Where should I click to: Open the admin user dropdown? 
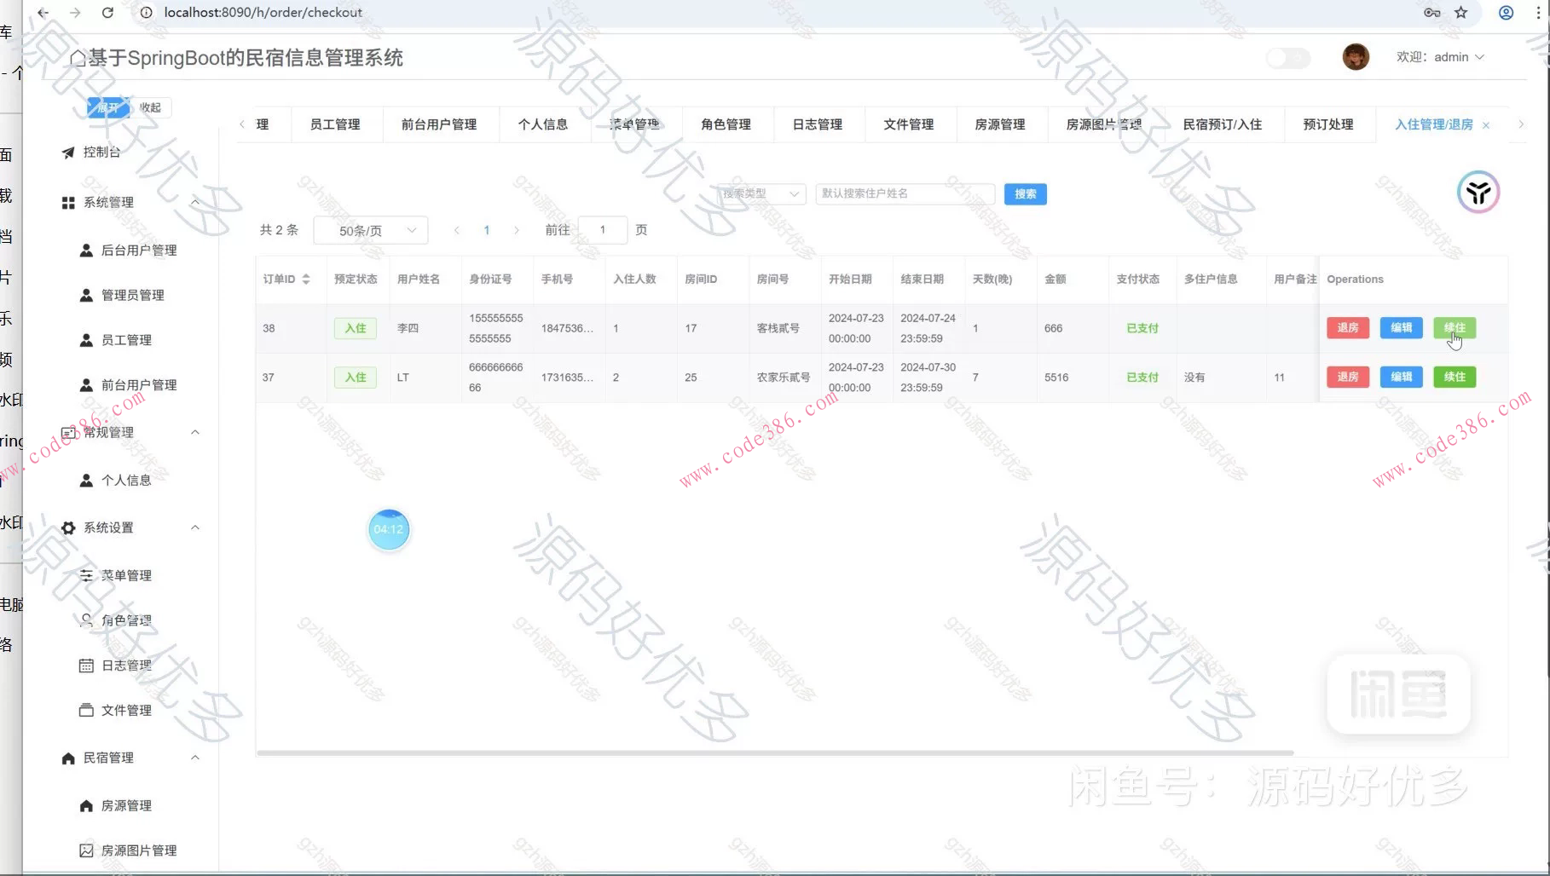1441,57
